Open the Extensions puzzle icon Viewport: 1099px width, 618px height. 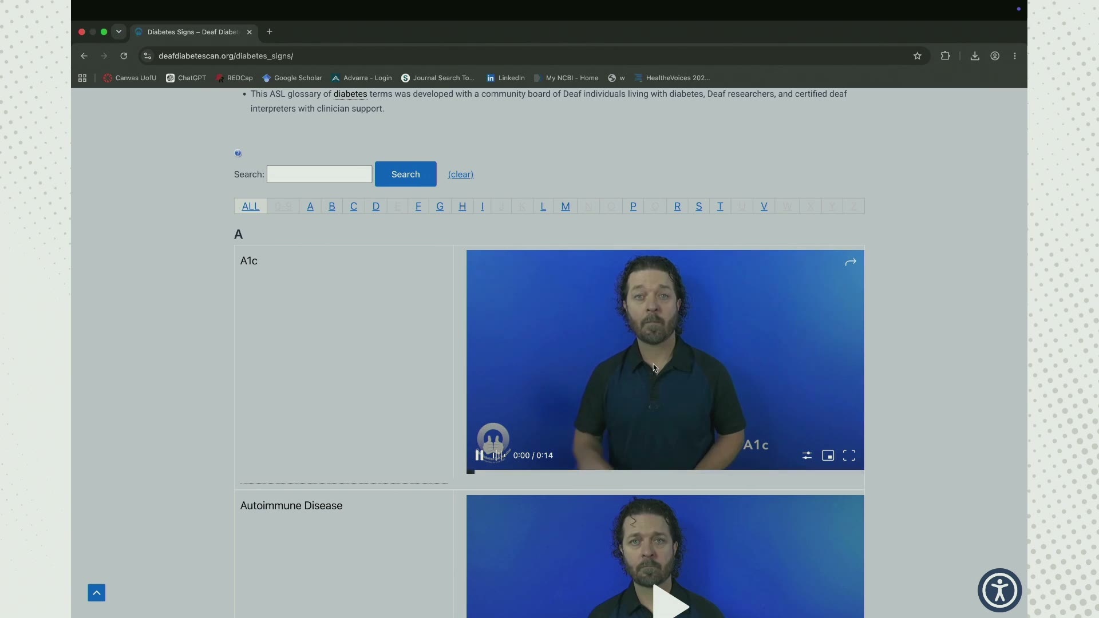pos(945,56)
